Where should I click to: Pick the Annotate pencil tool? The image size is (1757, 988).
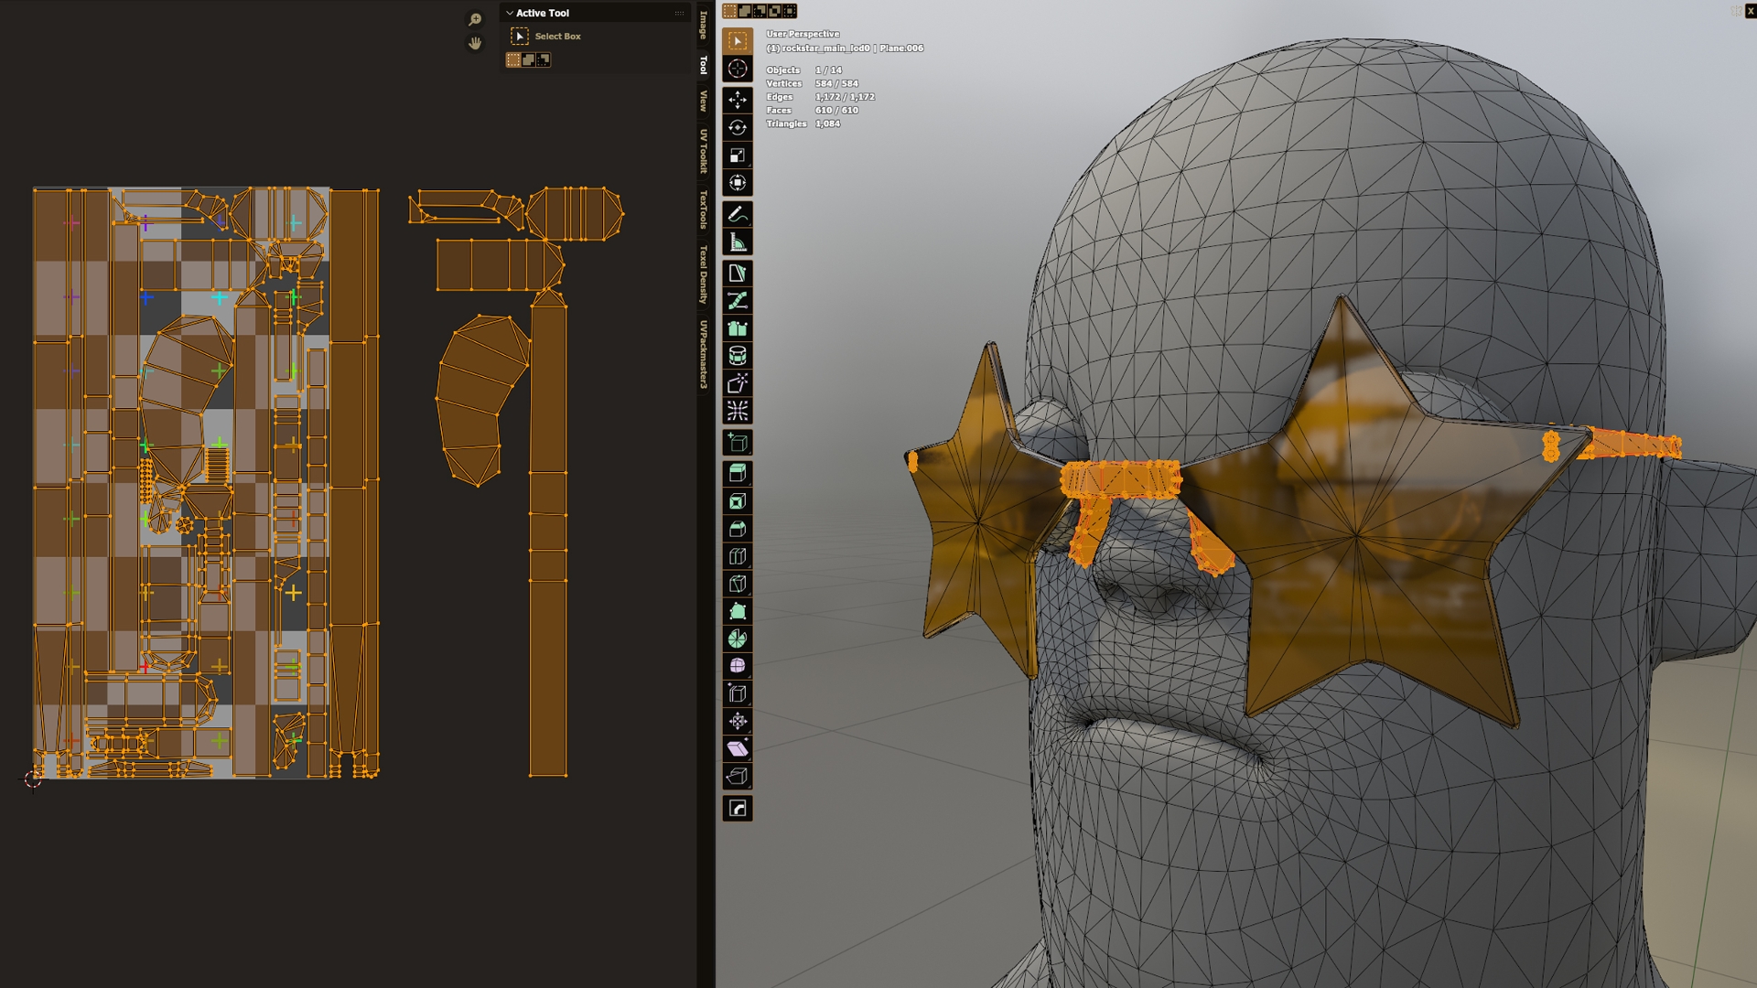pos(738,214)
